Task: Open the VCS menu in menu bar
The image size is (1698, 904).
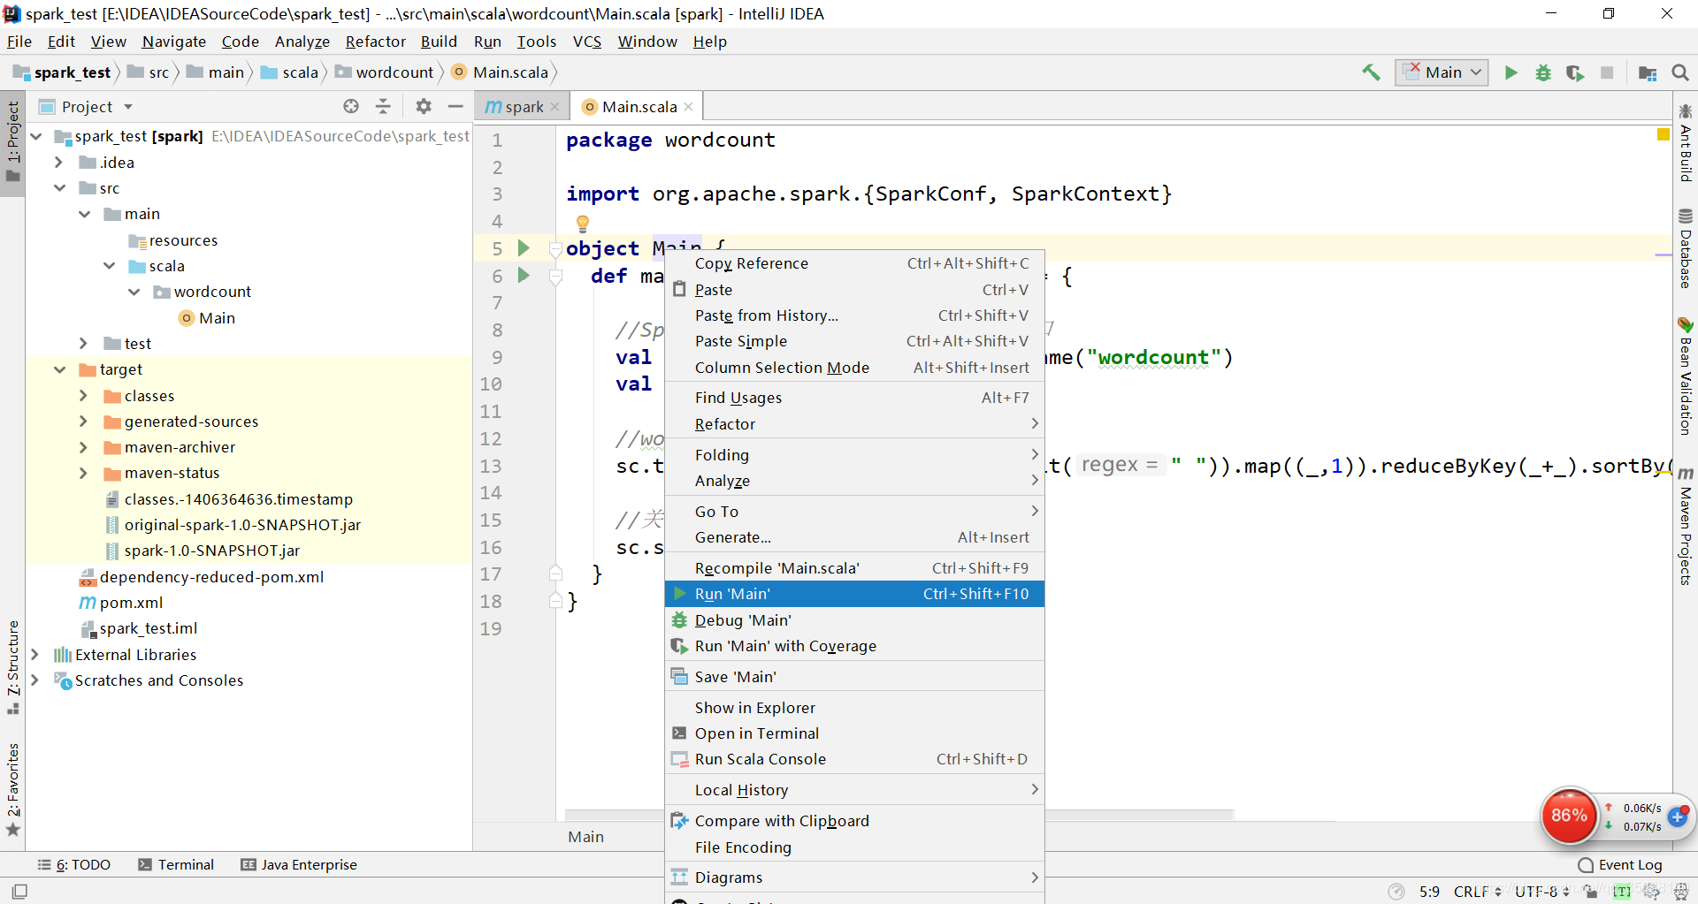Action: pyautogui.click(x=587, y=42)
